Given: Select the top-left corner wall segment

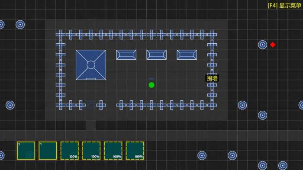Looking at the screenshot, I should [61, 35].
